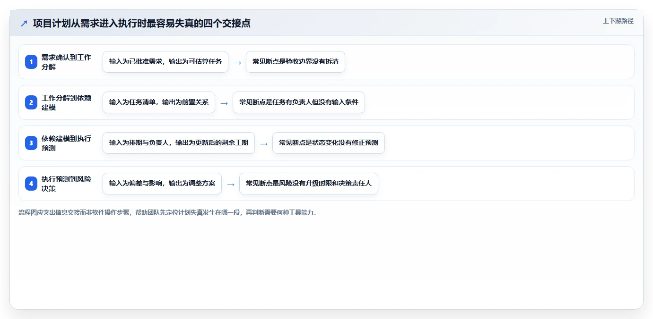Select step badge 2 for 工作分解到依赖建模
Image resolution: width=653 pixels, height=319 pixels.
tap(31, 102)
